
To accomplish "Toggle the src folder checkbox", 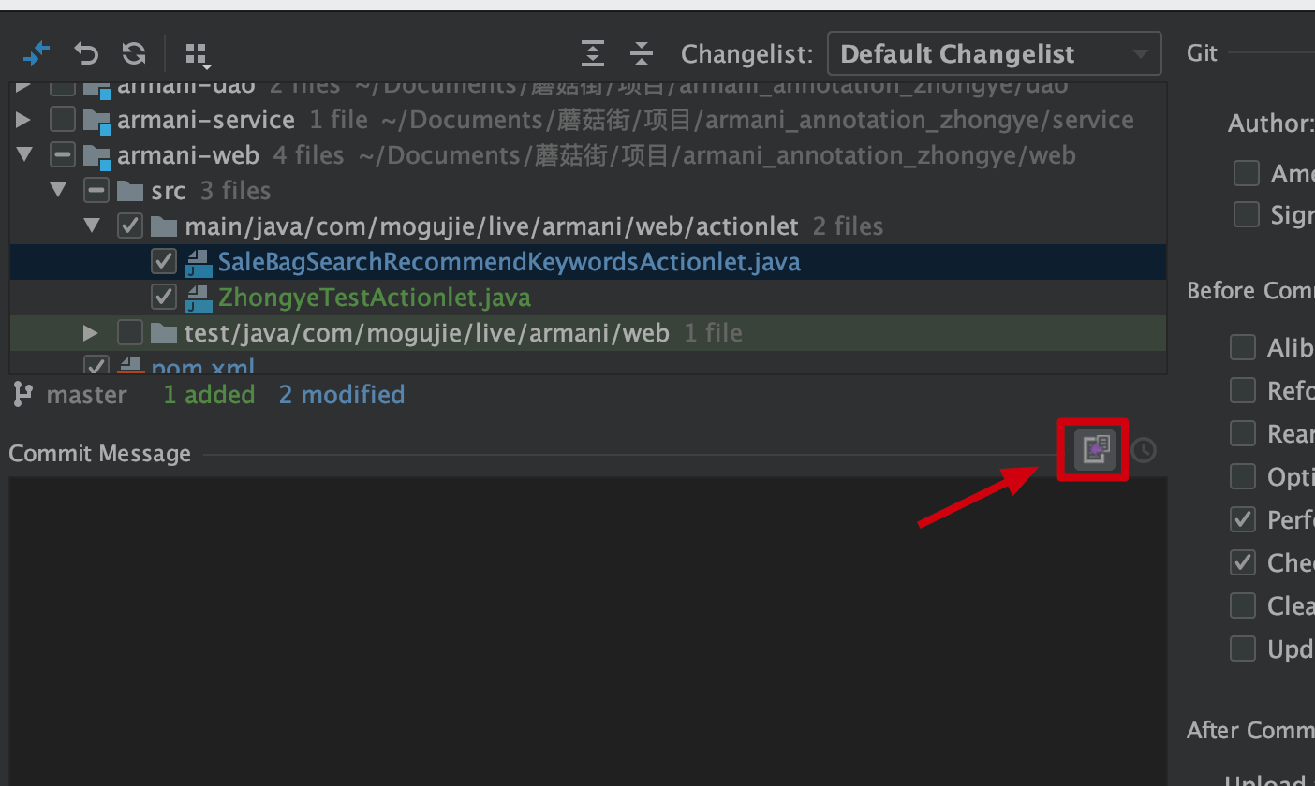I will click(x=96, y=191).
